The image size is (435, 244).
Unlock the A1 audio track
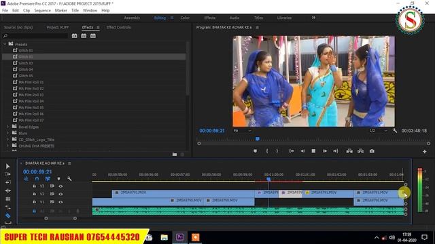(x=34, y=211)
